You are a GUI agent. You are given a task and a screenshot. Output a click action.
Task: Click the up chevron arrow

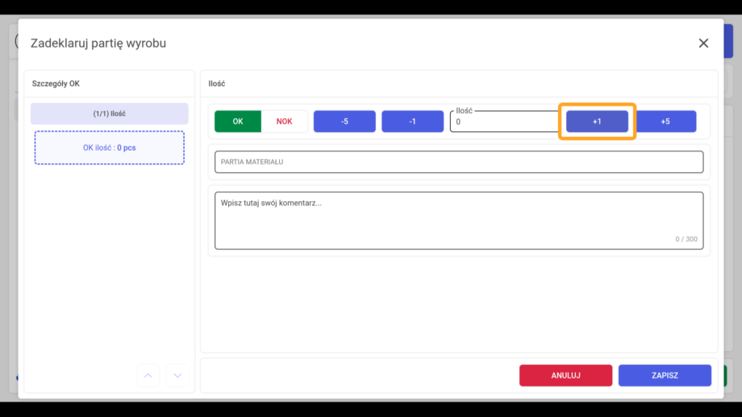pyautogui.click(x=148, y=375)
